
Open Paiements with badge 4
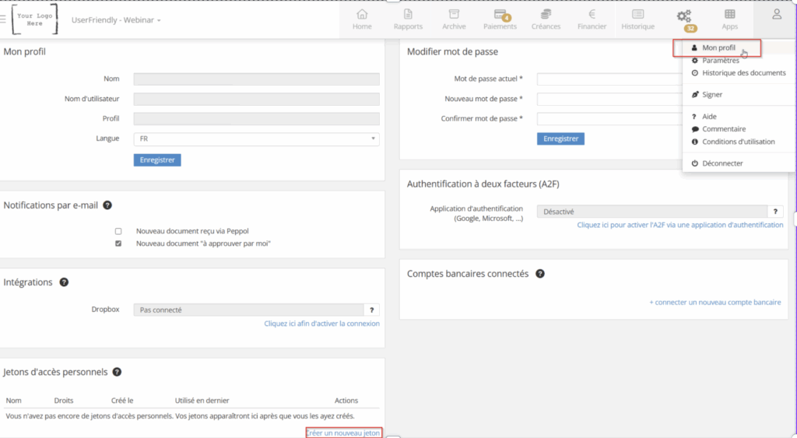pyautogui.click(x=500, y=19)
